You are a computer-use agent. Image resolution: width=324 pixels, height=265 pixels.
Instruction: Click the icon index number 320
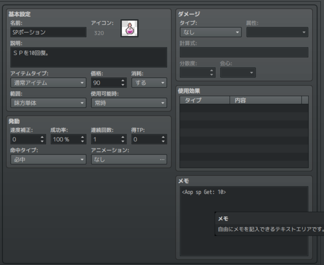click(x=99, y=33)
